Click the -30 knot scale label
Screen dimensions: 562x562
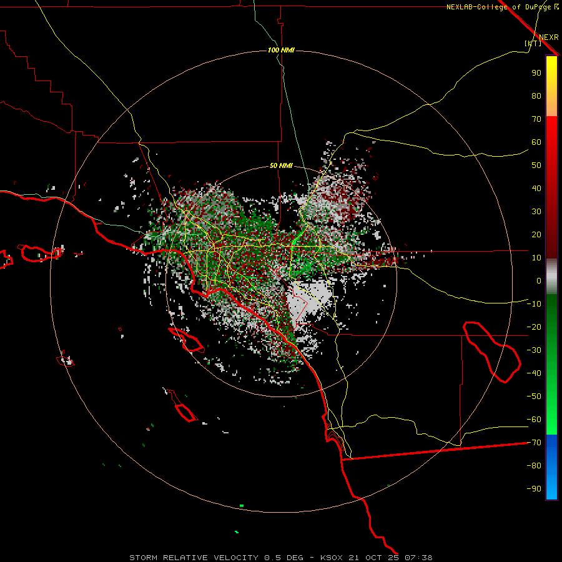coord(534,350)
